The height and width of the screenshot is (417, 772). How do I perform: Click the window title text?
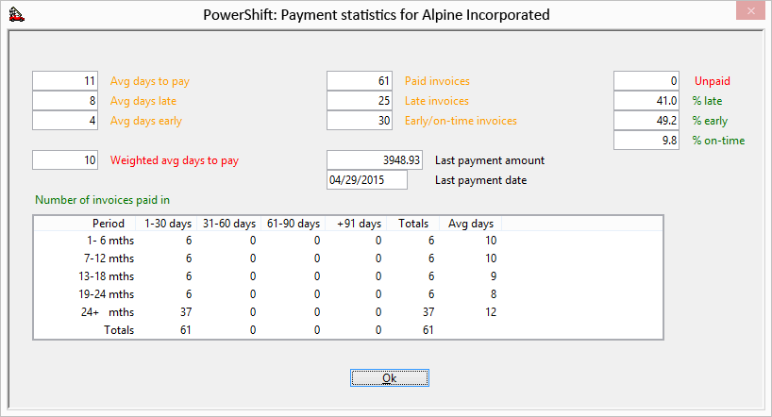[377, 15]
